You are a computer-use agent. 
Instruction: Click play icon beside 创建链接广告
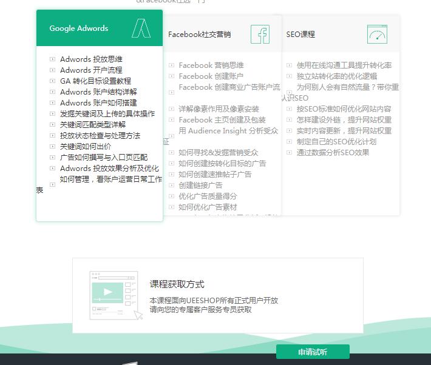coord(172,186)
